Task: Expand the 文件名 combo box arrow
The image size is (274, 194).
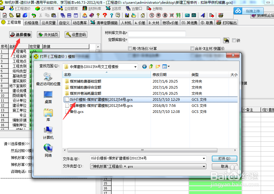Action: tap(204, 158)
